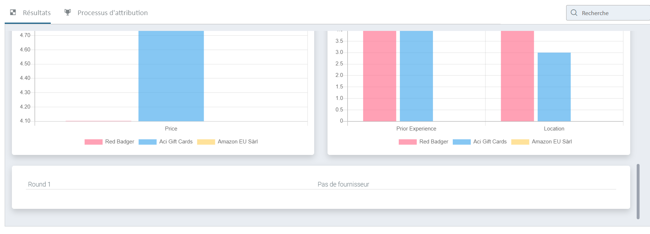Click blue Aci Gift Cards swatch in right legend

462,142
